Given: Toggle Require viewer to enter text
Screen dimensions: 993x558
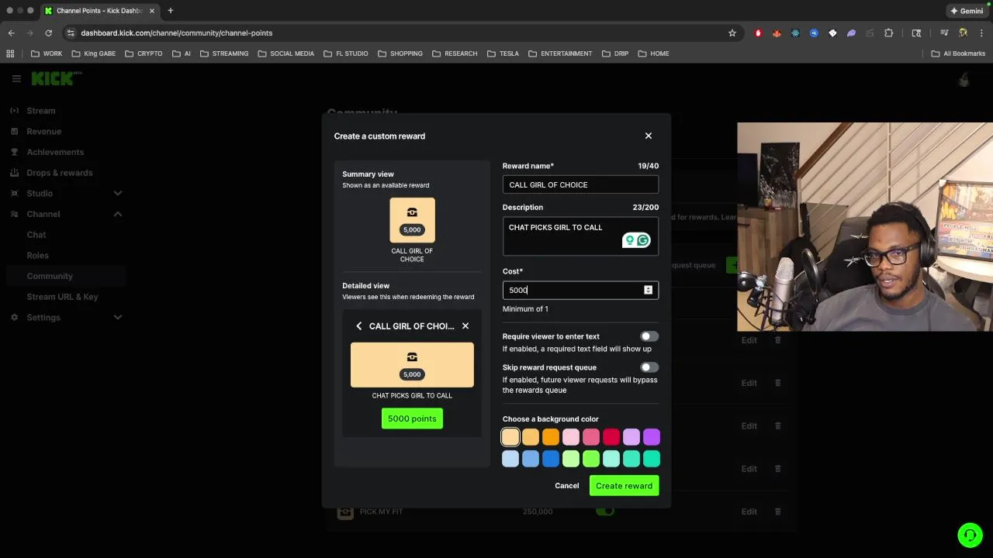Looking at the screenshot, I should click(x=649, y=336).
